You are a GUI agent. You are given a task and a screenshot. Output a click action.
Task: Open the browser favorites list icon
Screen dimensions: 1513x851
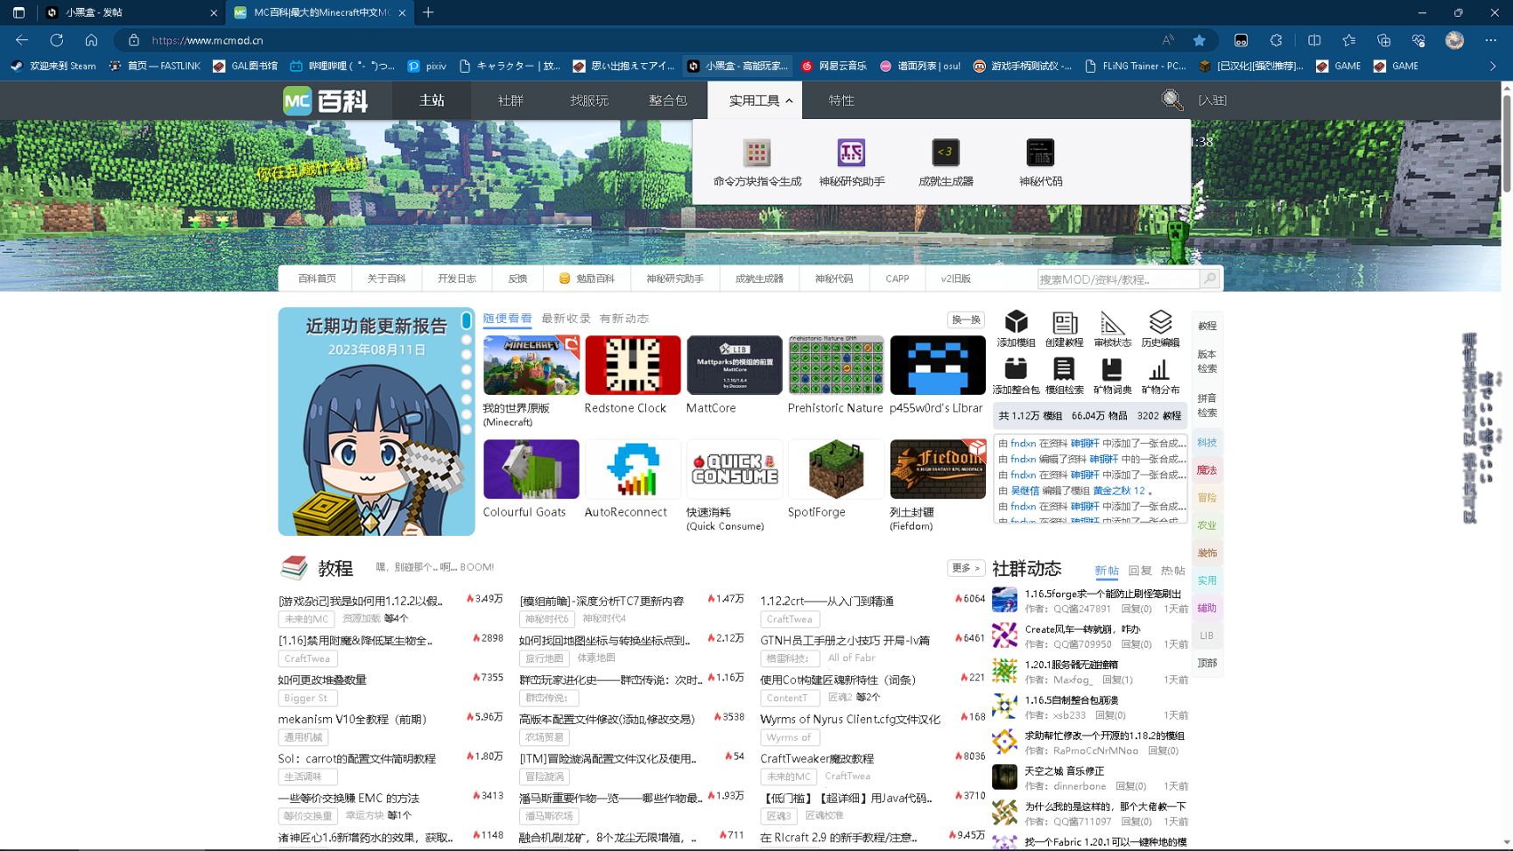(x=1348, y=40)
